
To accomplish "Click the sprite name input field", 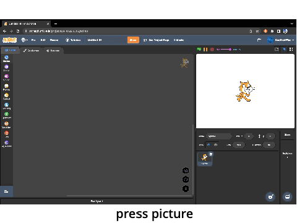I will (219, 136).
